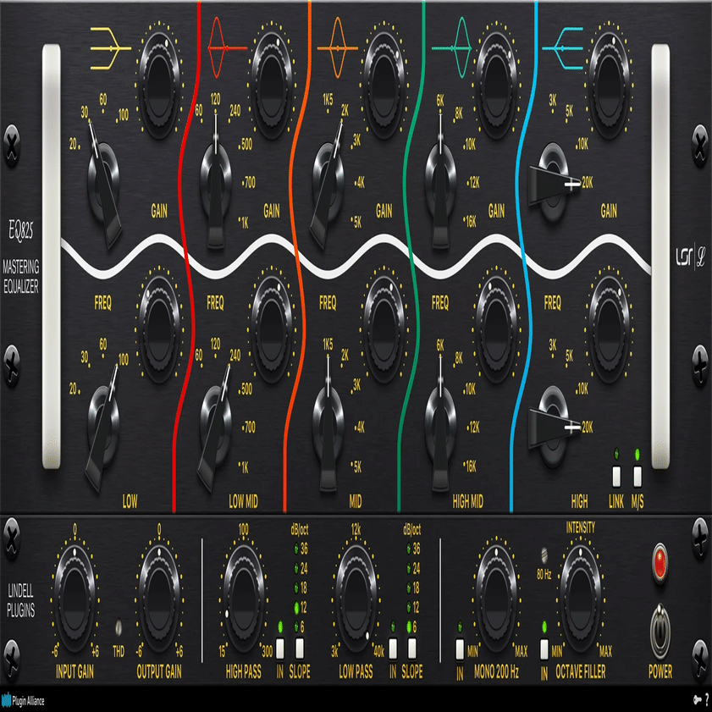
Task: Toggle the OCTAVE FILLER IN button
Action: 544,649
